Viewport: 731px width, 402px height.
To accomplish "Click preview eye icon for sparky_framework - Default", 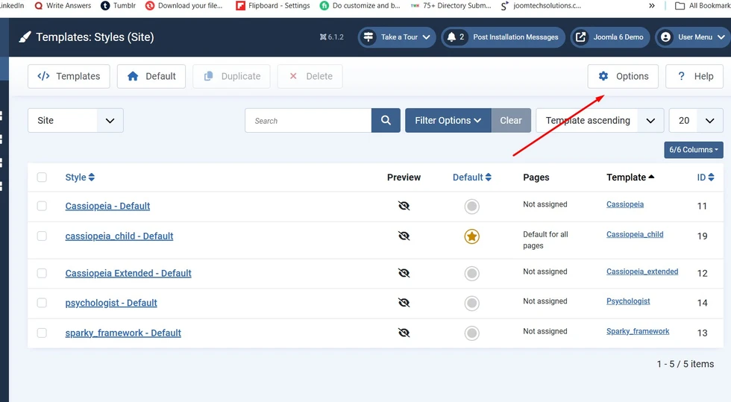I will pos(404,333).
